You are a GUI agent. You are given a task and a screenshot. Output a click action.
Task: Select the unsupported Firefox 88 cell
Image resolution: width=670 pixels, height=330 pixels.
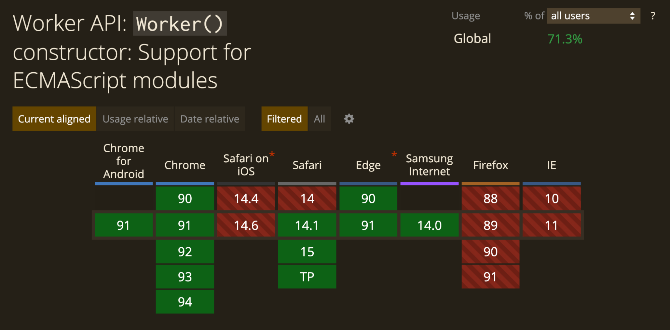(x=490, y=198)
